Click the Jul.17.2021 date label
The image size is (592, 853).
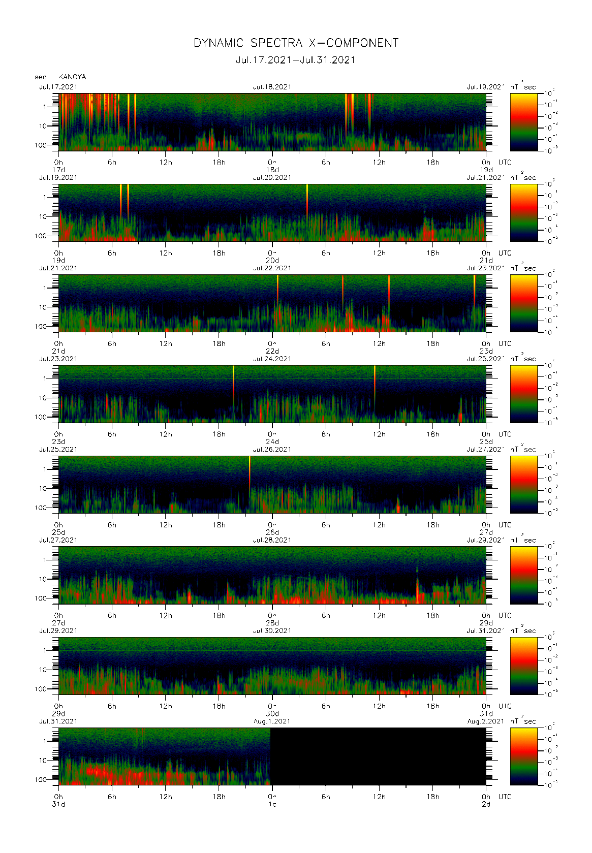tap(58, 87)
